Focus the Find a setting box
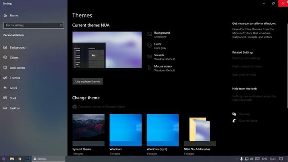The width and height of the screenshot is (288, 162). tap(34, 25)
